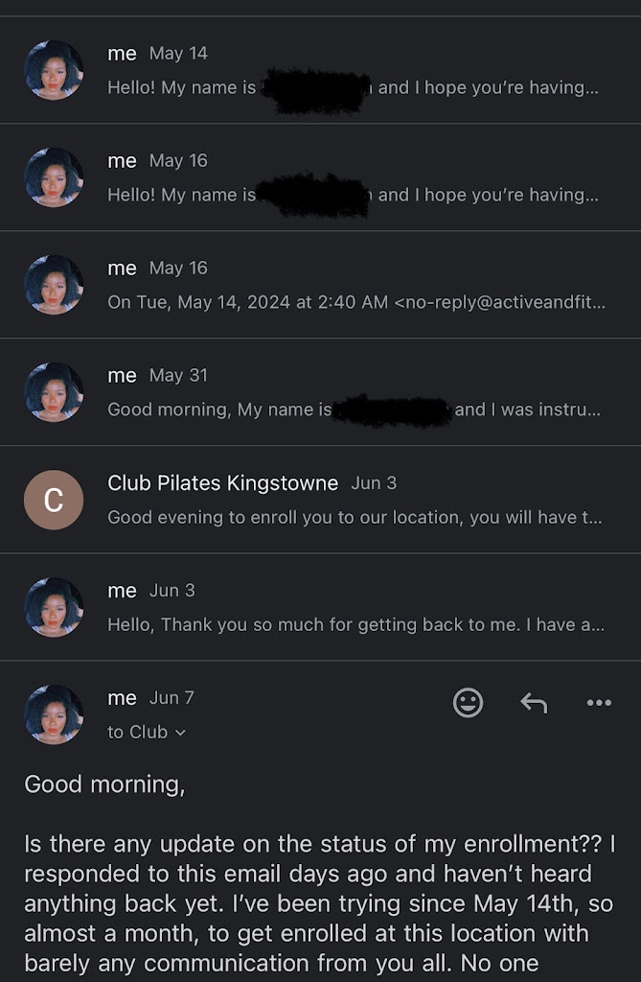Tap profile photo on Jun 7 email

[x=54, y=714]
